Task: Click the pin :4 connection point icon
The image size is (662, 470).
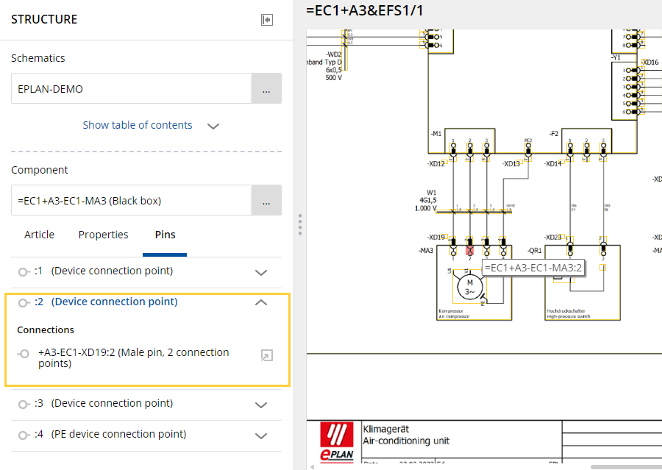Action: [24, 435]
